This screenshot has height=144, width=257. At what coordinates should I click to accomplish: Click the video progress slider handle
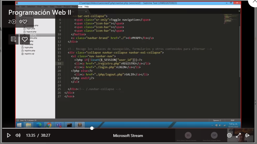tap(92, 128)
